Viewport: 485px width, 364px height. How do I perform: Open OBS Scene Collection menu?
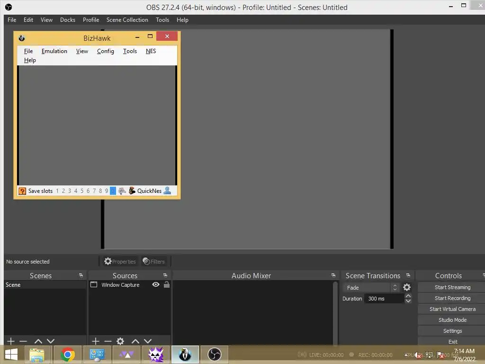[x=127, y=20]
